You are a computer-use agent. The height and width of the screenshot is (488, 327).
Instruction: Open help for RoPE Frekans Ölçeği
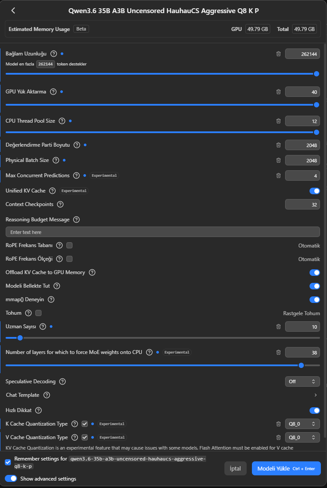click(59, 259)
